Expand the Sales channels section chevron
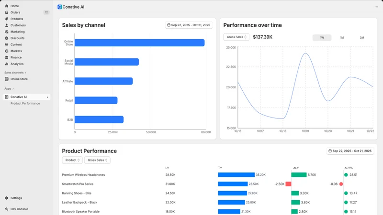 coord(26,73)
